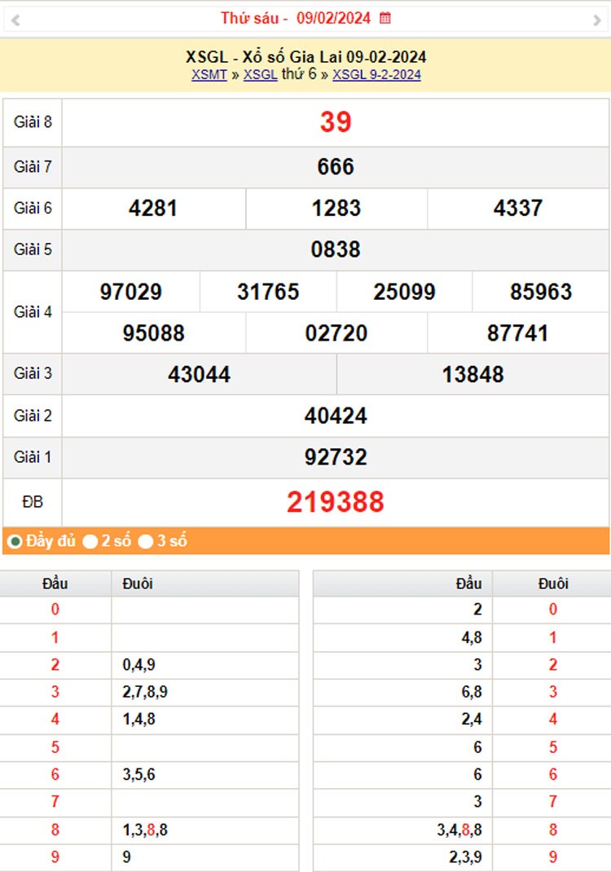611x872 pixels.
Task: Click the Giải 1 number 92732
Action: click(335, 457)
